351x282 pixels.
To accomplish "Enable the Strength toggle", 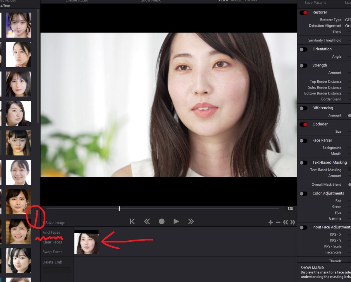I will [303, 66].
